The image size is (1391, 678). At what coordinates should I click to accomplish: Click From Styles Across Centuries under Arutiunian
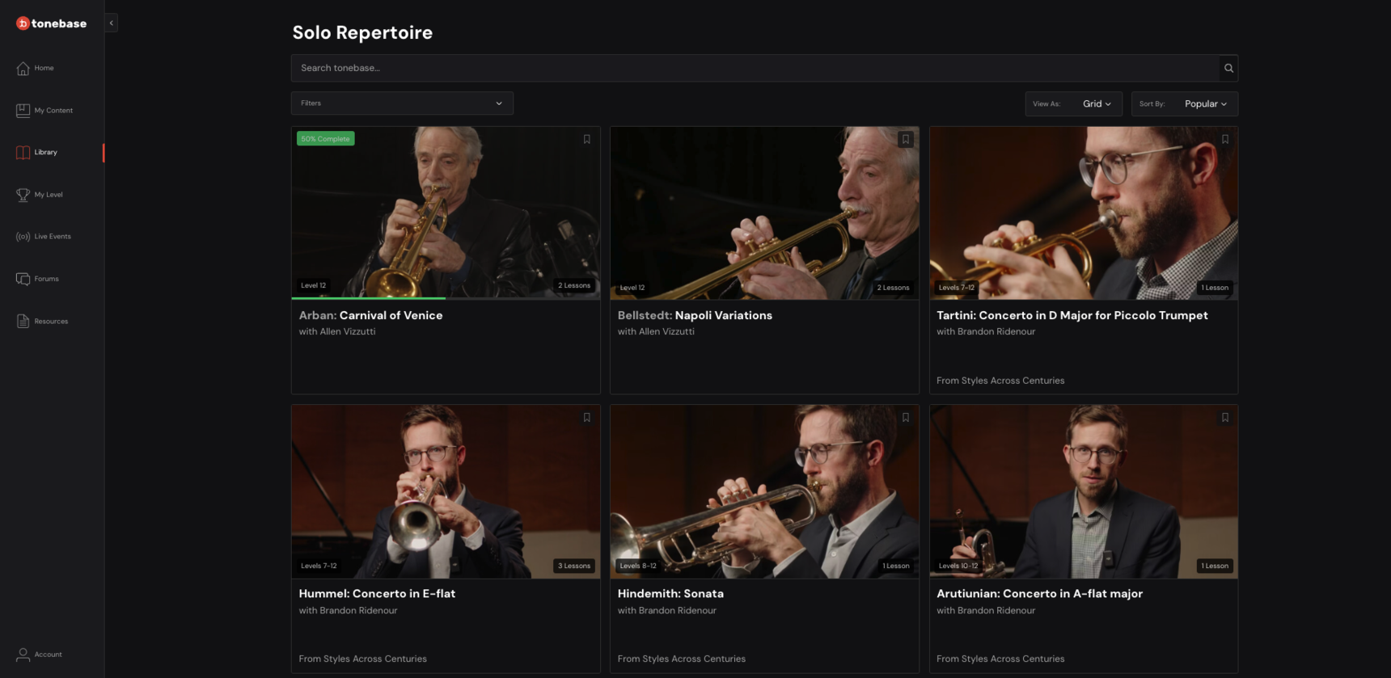point(1000,659)
